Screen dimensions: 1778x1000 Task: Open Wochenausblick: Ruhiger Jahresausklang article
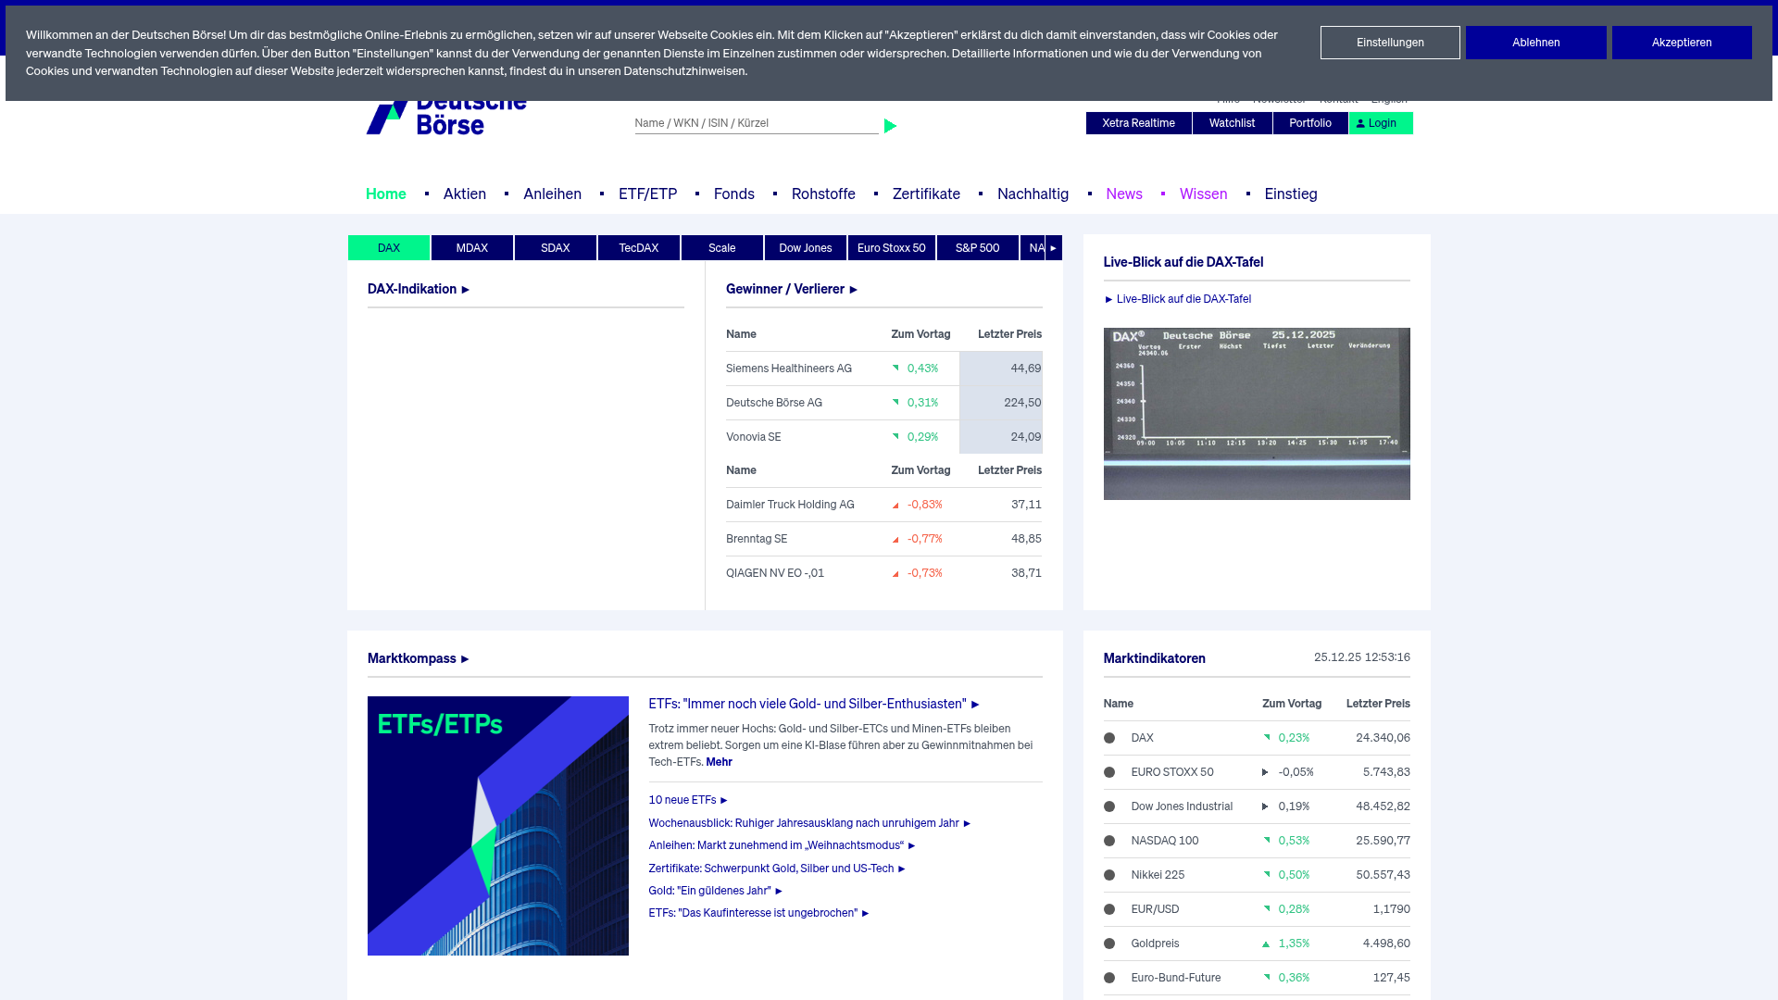coord(809,823)
